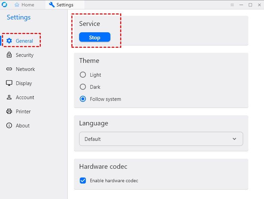Viewport: 264px width, 199px height.
Task: Click the Display monitor icon
Action: pyautogui.click(x=9, y=83)
